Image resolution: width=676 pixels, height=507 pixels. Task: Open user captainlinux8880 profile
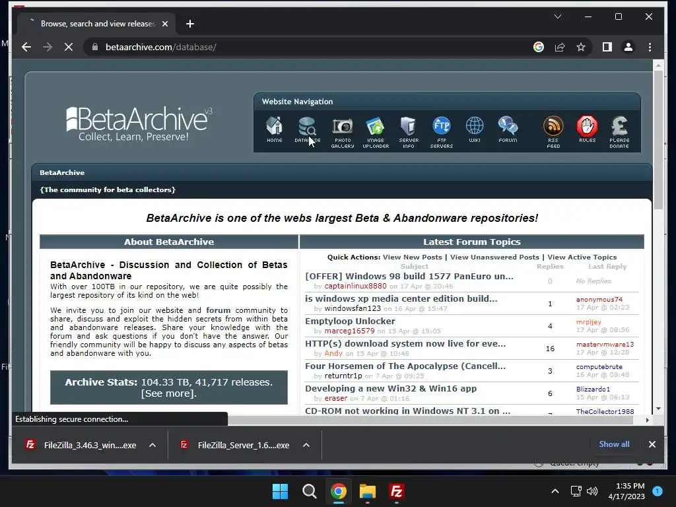355,286
